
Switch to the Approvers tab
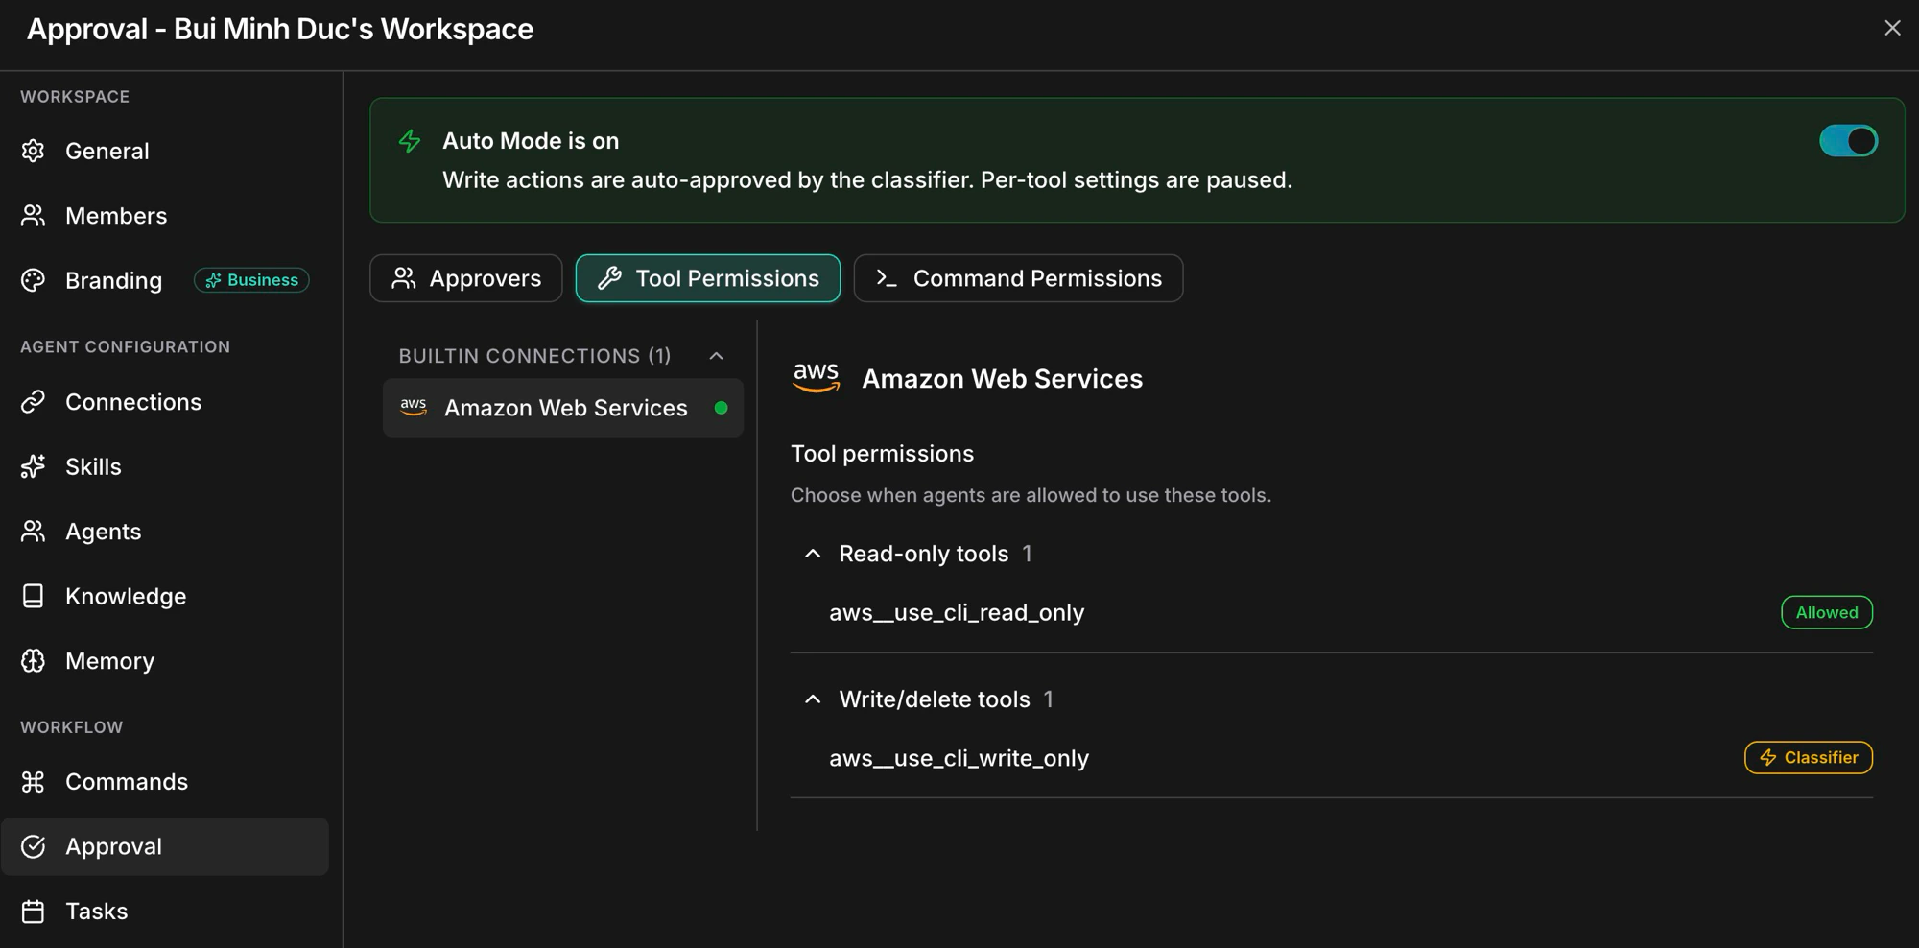point(466,278)
